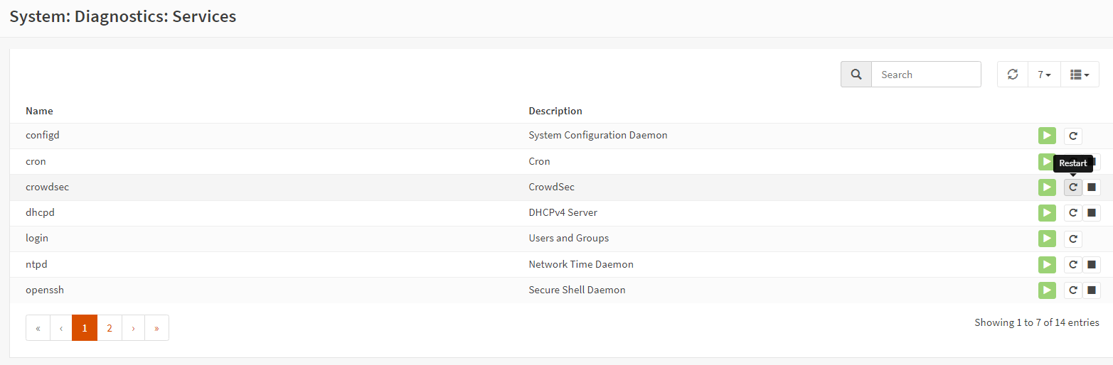1113x365 pixels.
Task: Go to page 2 of services
Action: click(x=110, y=328)
